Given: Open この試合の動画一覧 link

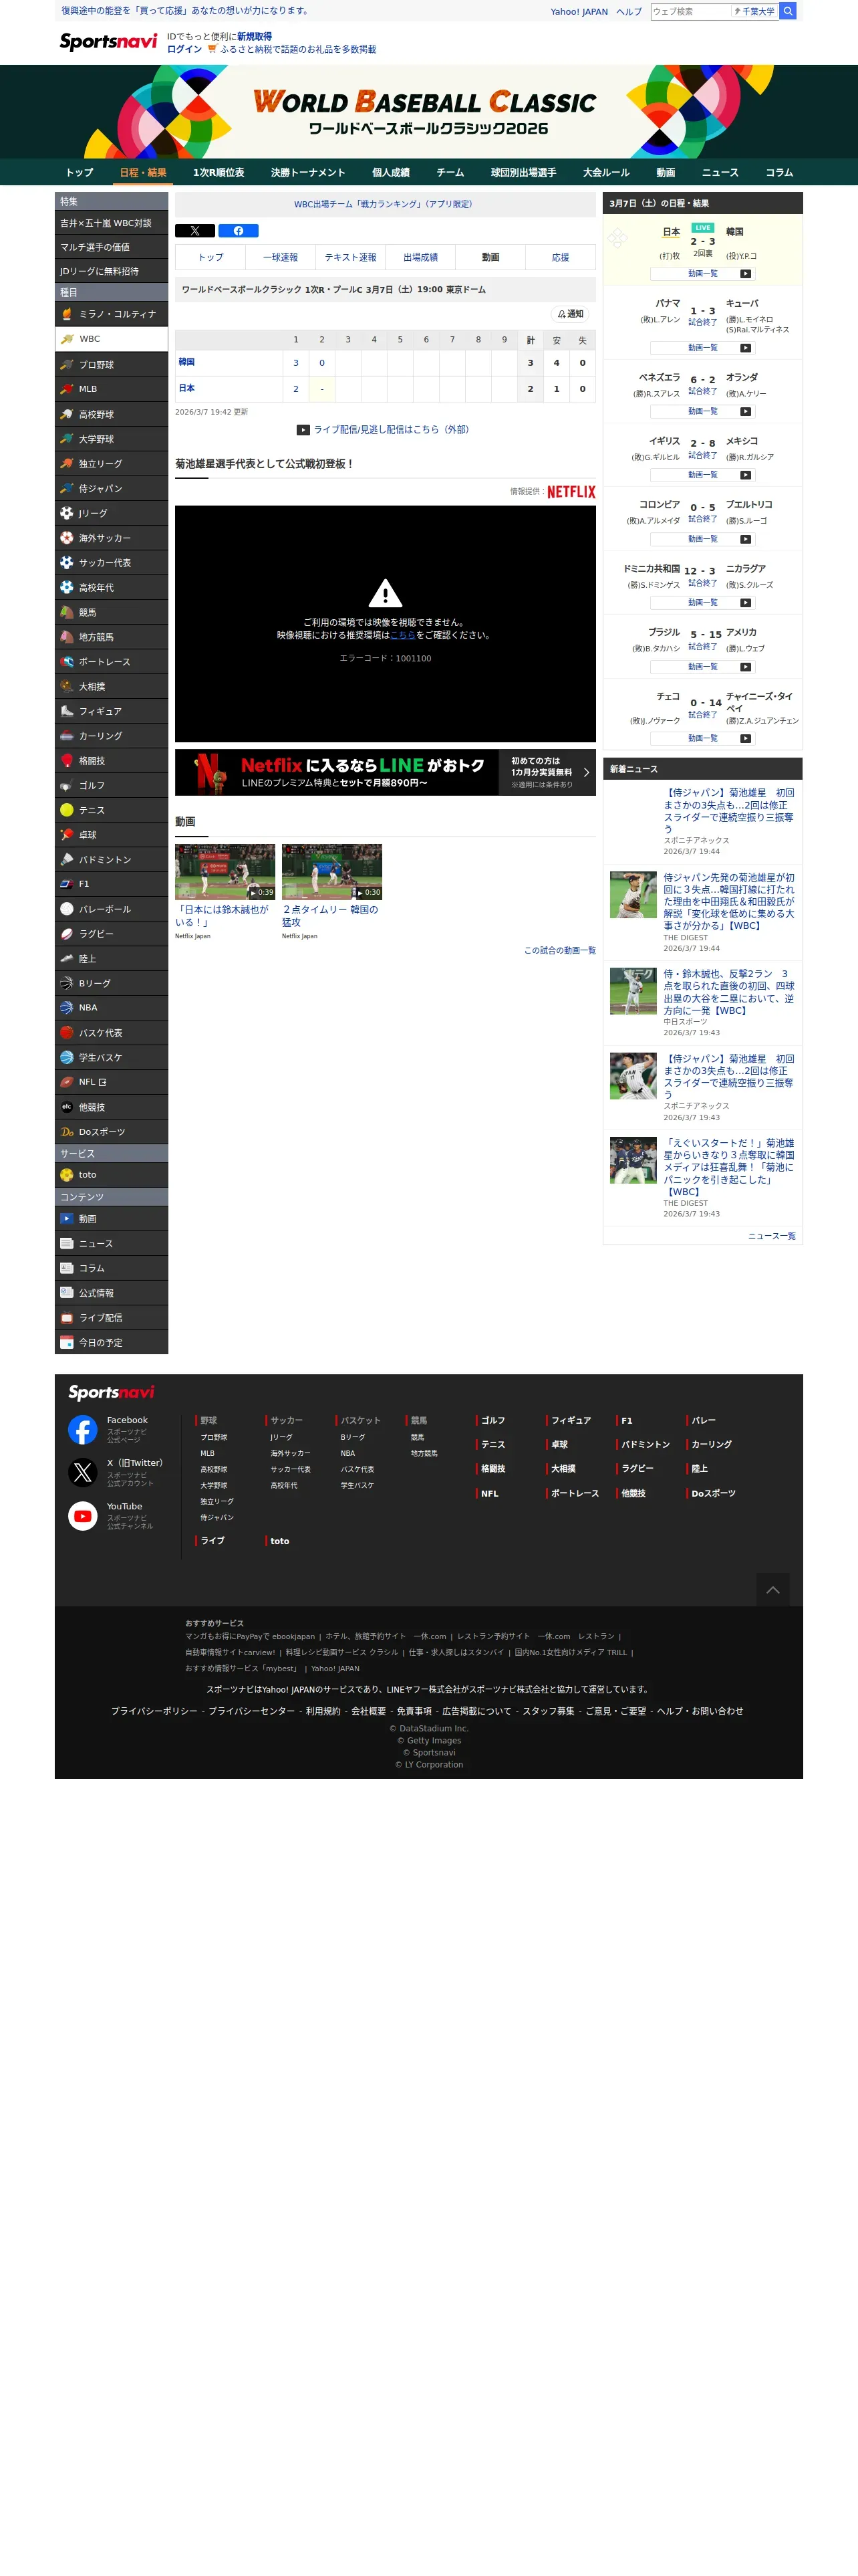Looking at the screenshot, I should coord(559,951).
